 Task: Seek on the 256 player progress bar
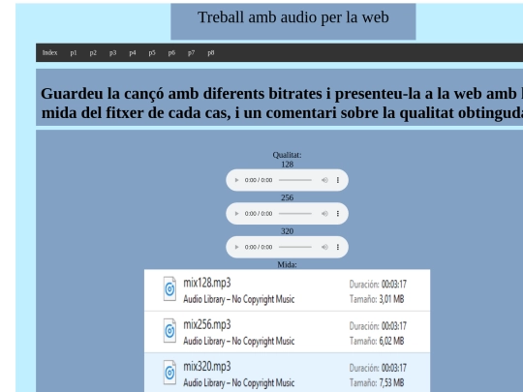click(x=295, y=213)
